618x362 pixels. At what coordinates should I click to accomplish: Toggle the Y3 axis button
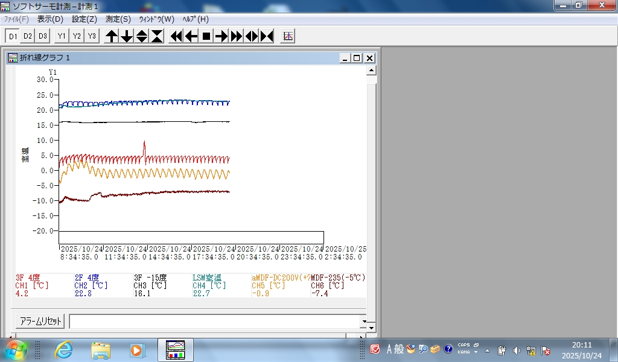tap(92, 36)
